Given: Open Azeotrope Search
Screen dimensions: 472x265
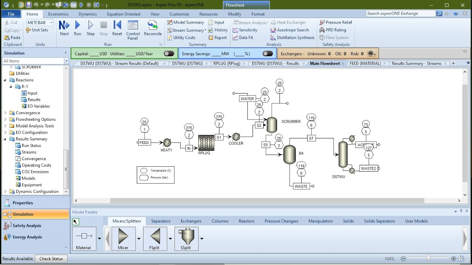Looking at the screenshot, I should point(290,30).
